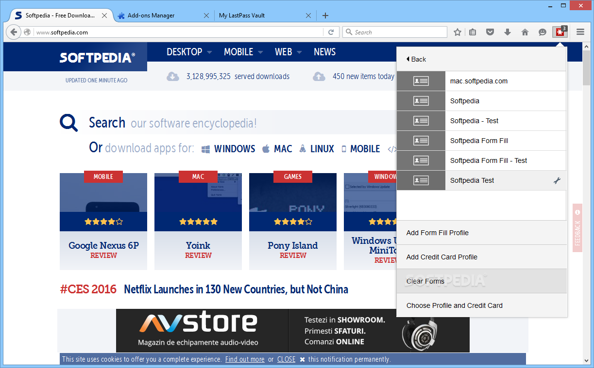The height and width of the screenshot is (368, 594).
Task: Select the Softpedia form fill profile
Action: pos(482,101)
